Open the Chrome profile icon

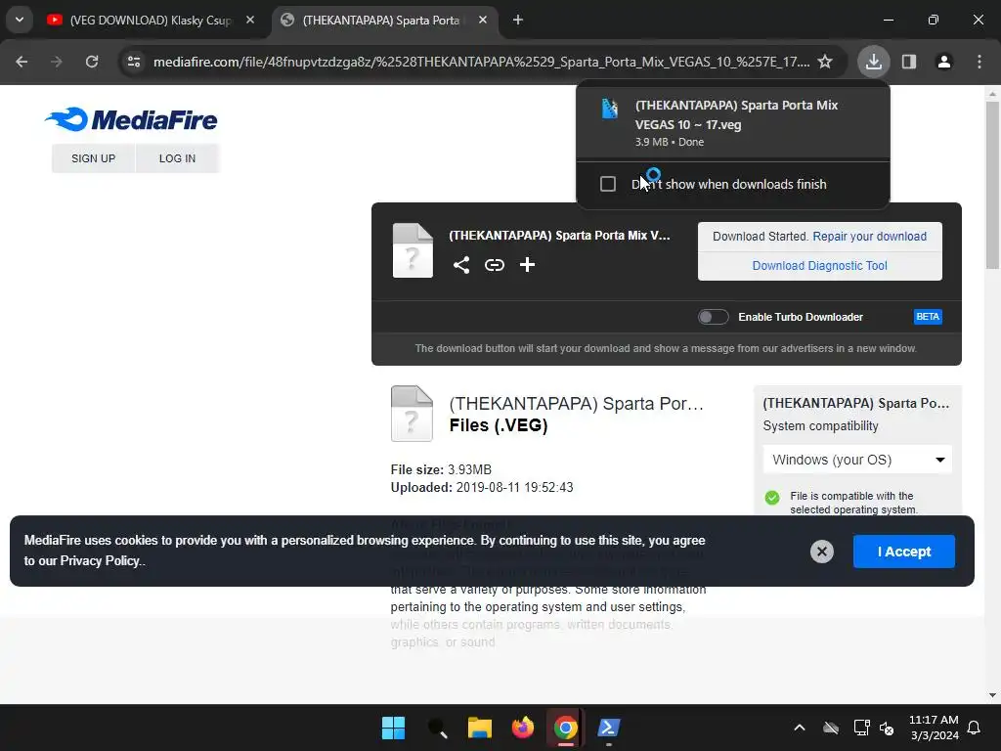click(944, 62)
